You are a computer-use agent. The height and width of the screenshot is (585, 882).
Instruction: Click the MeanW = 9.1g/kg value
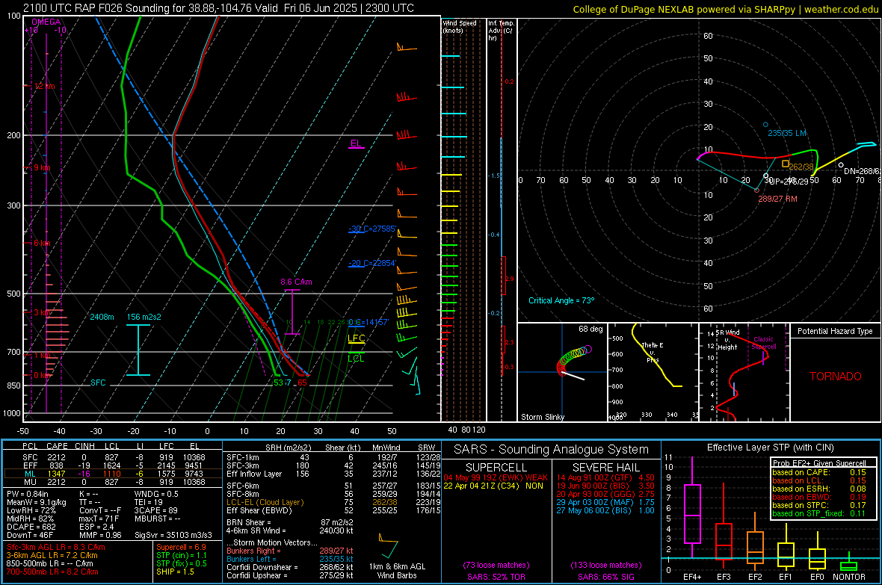click(36, 502)
